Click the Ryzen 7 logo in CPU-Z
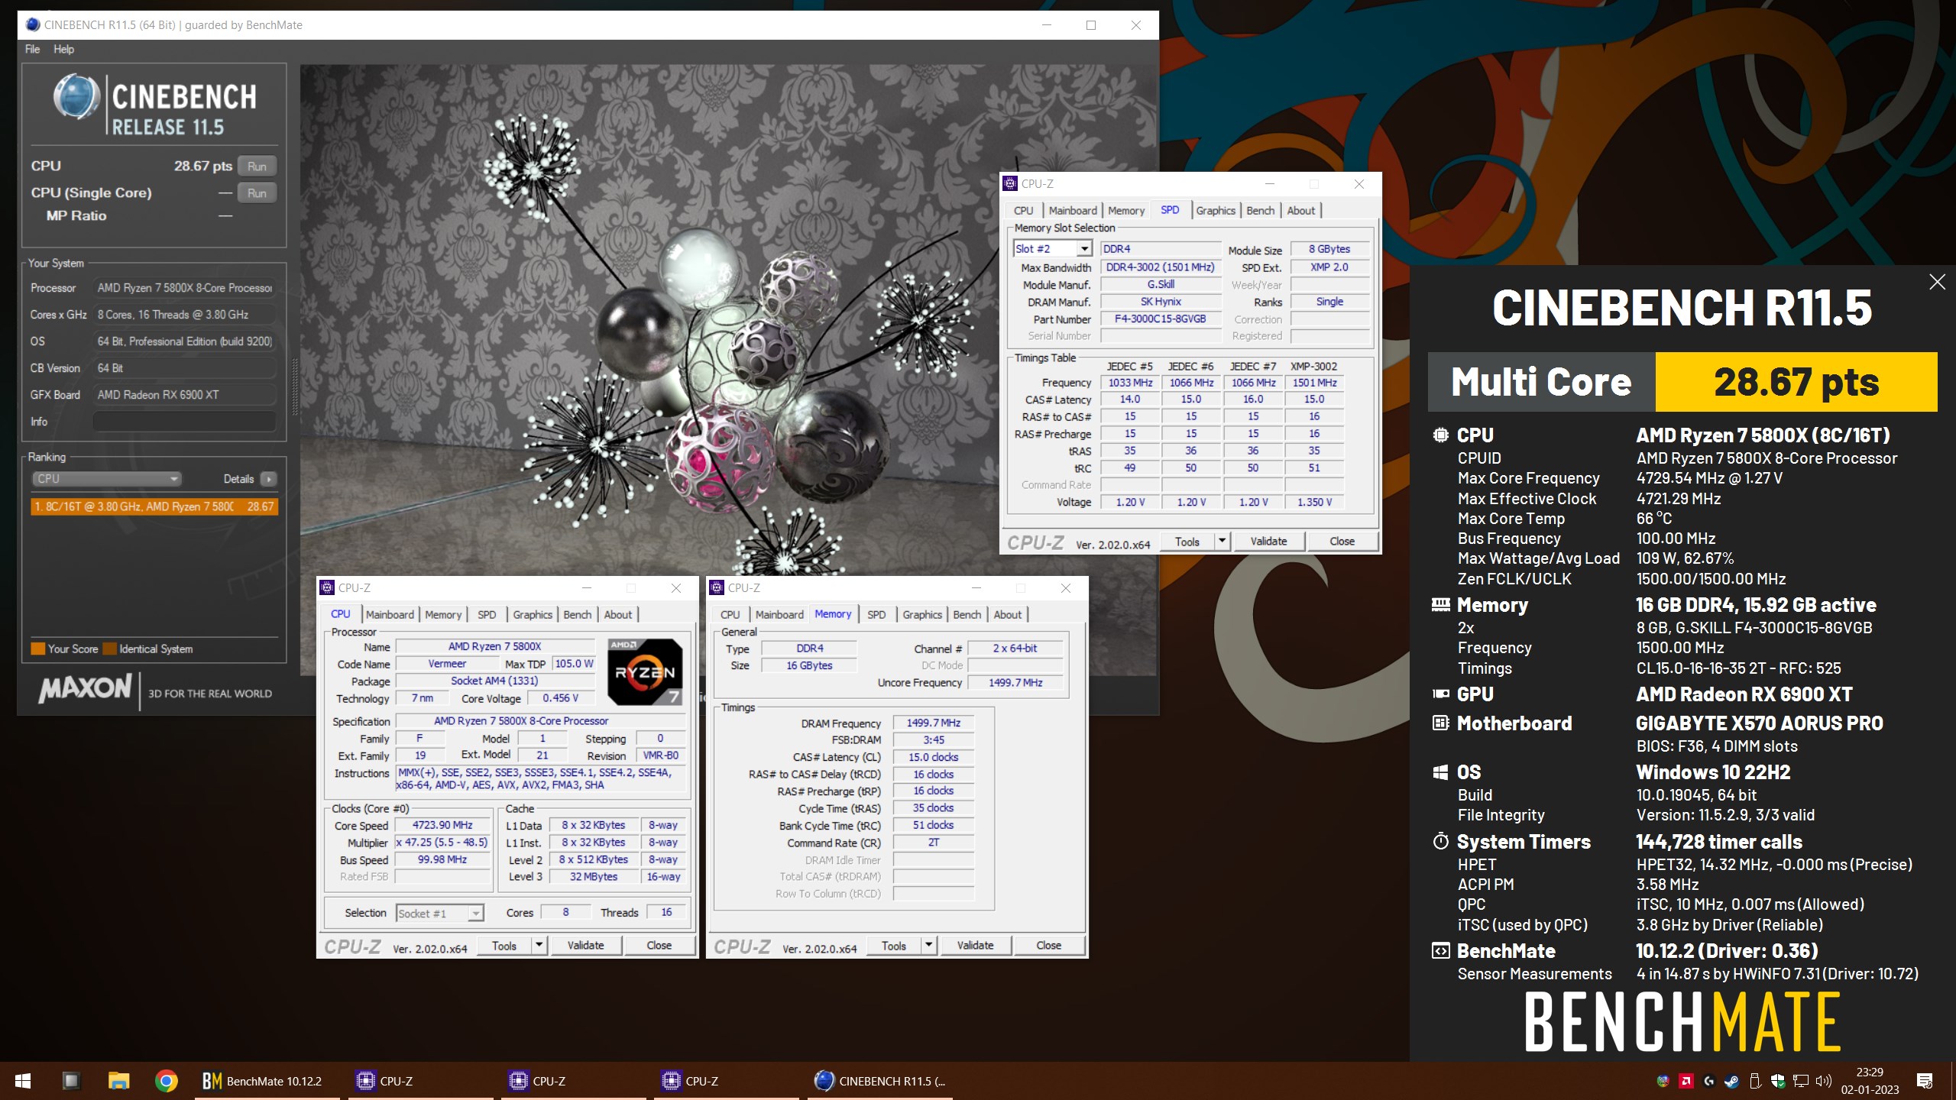 coord(645,671)
